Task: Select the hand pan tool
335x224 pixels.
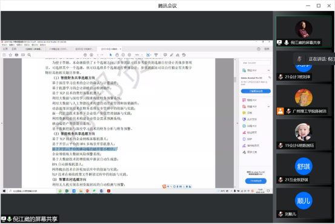Action: [x=117, y=55]
